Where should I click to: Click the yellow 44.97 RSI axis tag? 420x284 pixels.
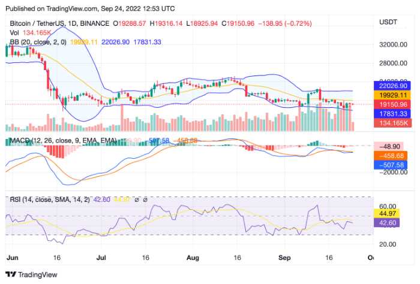coord(387,213)
